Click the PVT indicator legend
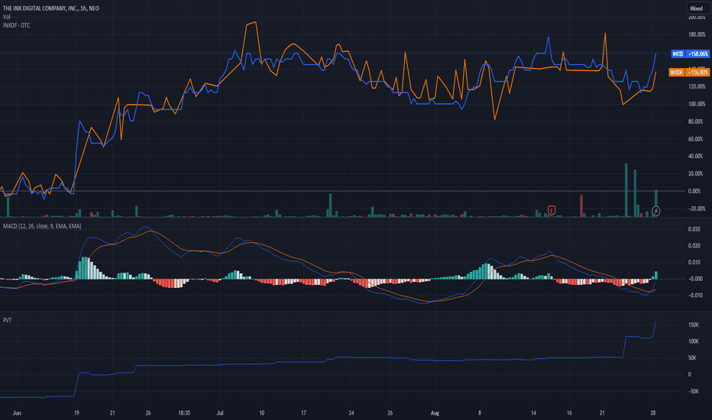 (8, 320)
